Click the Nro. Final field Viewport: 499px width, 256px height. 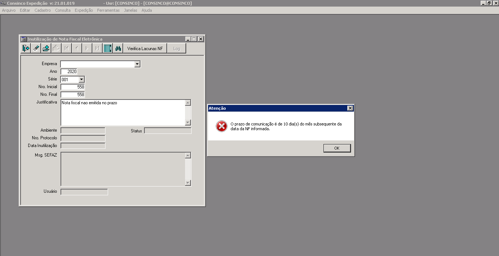(x=73, y=95)
